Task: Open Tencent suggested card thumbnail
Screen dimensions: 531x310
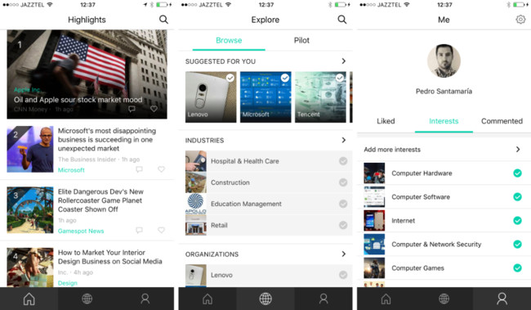Action: [320, 97]
